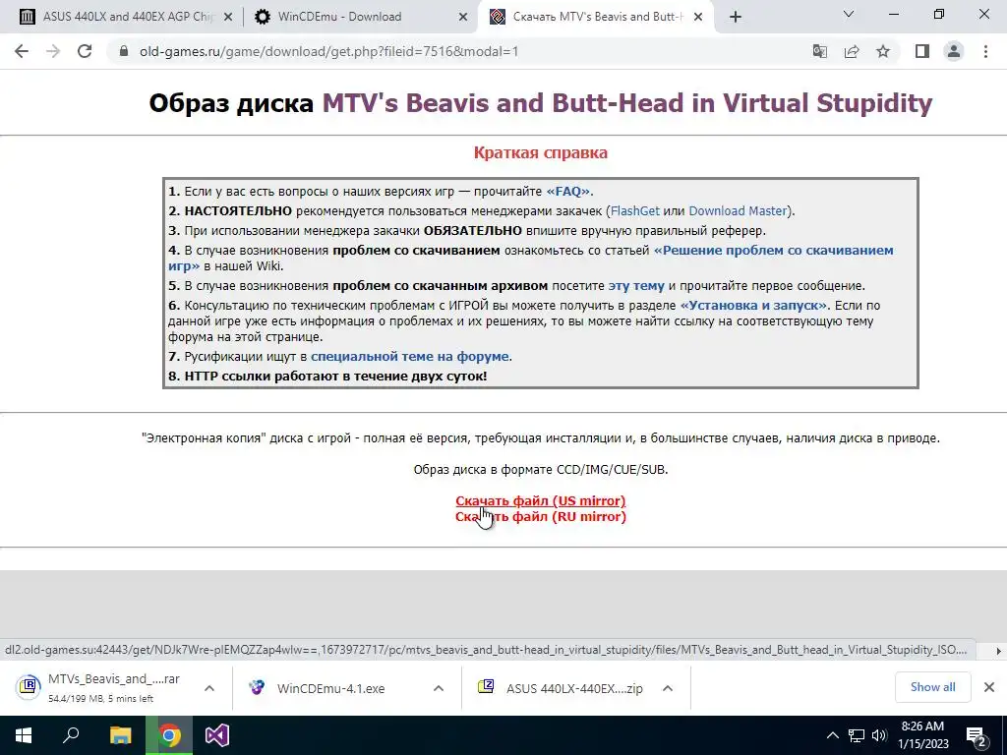Reload the current page

click(85, 51)
